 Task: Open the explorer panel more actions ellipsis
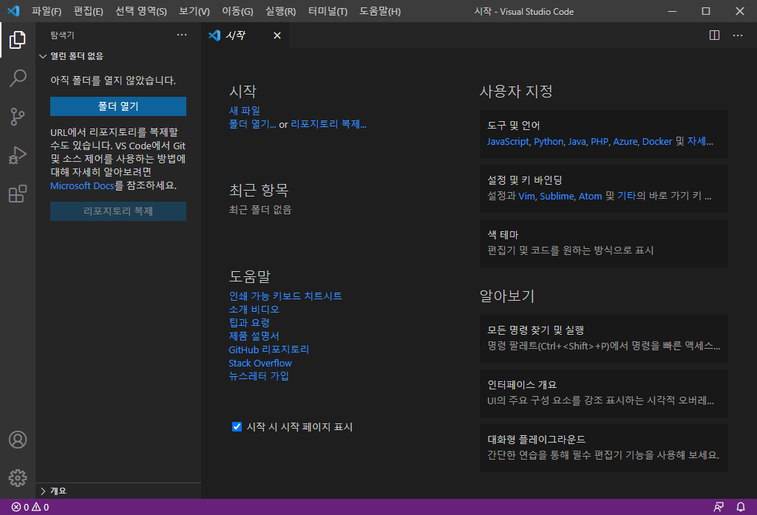click(182, 35)
